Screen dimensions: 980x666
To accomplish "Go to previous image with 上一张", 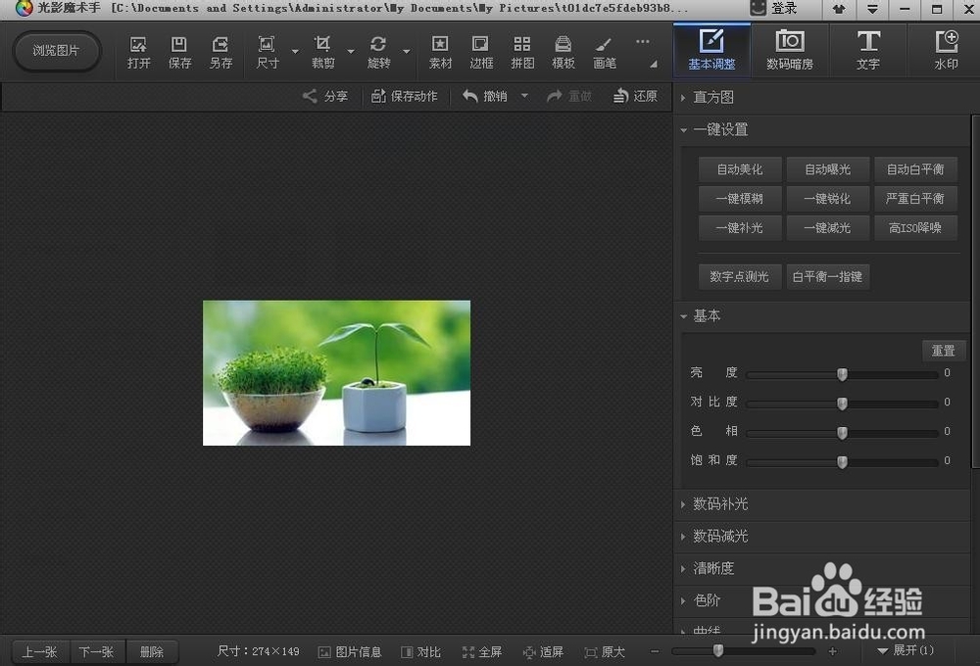I will tap(40, 652).
